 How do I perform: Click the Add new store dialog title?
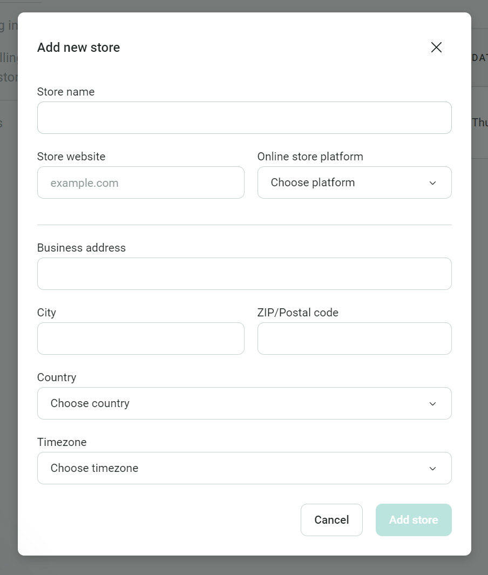(78, 48)
